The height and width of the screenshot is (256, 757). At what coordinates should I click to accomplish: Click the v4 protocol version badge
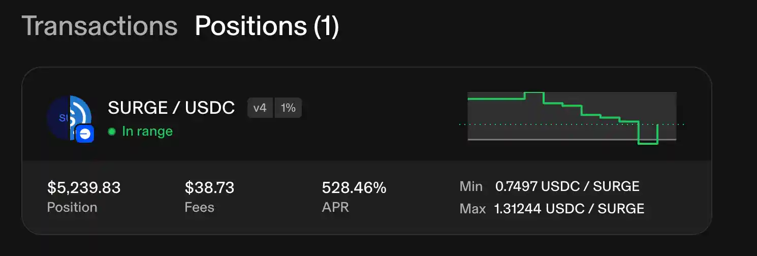pos(260,108)
